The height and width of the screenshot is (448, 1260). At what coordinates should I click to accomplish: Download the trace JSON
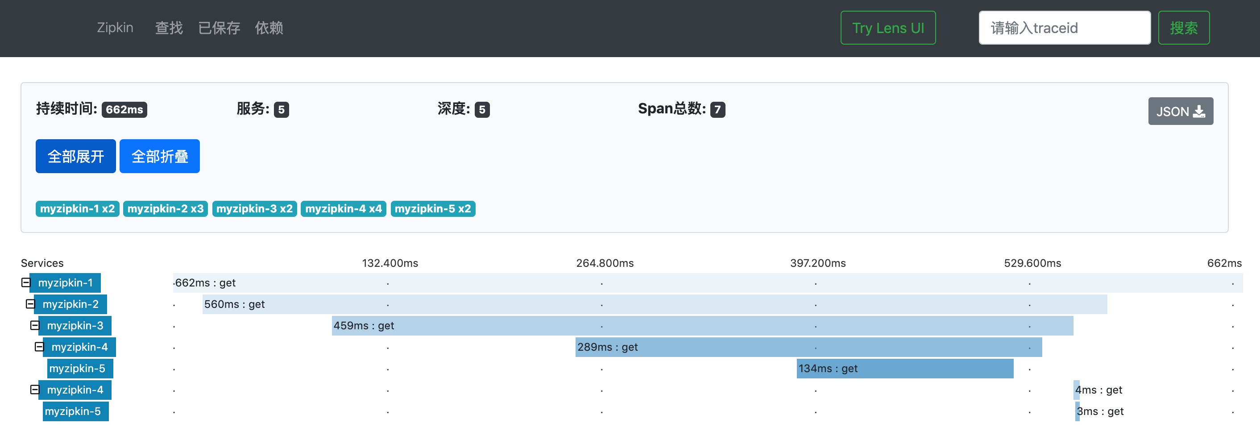tap(1180, 112)
